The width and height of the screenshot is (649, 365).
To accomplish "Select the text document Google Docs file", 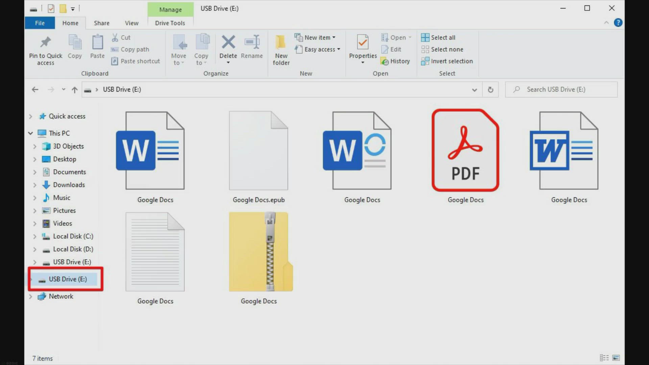I will pyautogui.click(x=155, y=259).
